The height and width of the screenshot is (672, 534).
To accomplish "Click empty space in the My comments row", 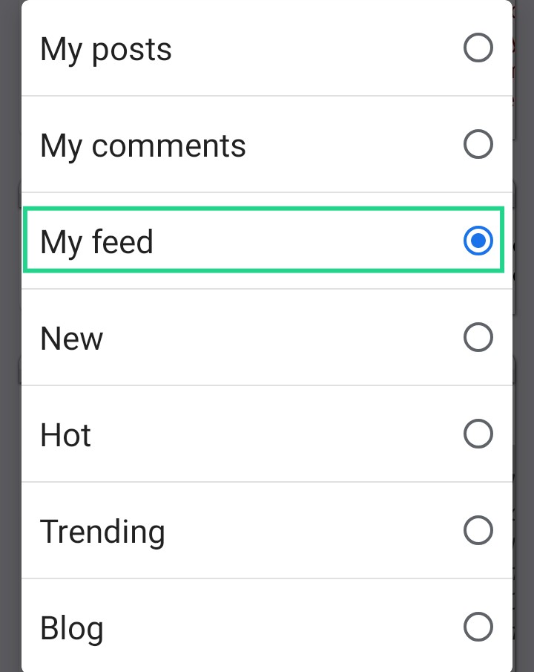I will click(x=349, y=145).
